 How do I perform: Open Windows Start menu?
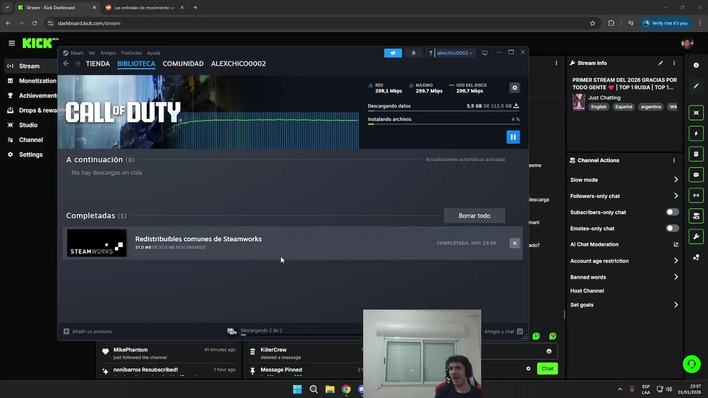(x=297, y=389)
